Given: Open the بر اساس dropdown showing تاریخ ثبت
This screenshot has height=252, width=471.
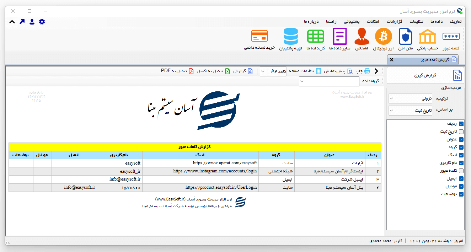Looking at the screenshot, I should click(x=411, y=111).
